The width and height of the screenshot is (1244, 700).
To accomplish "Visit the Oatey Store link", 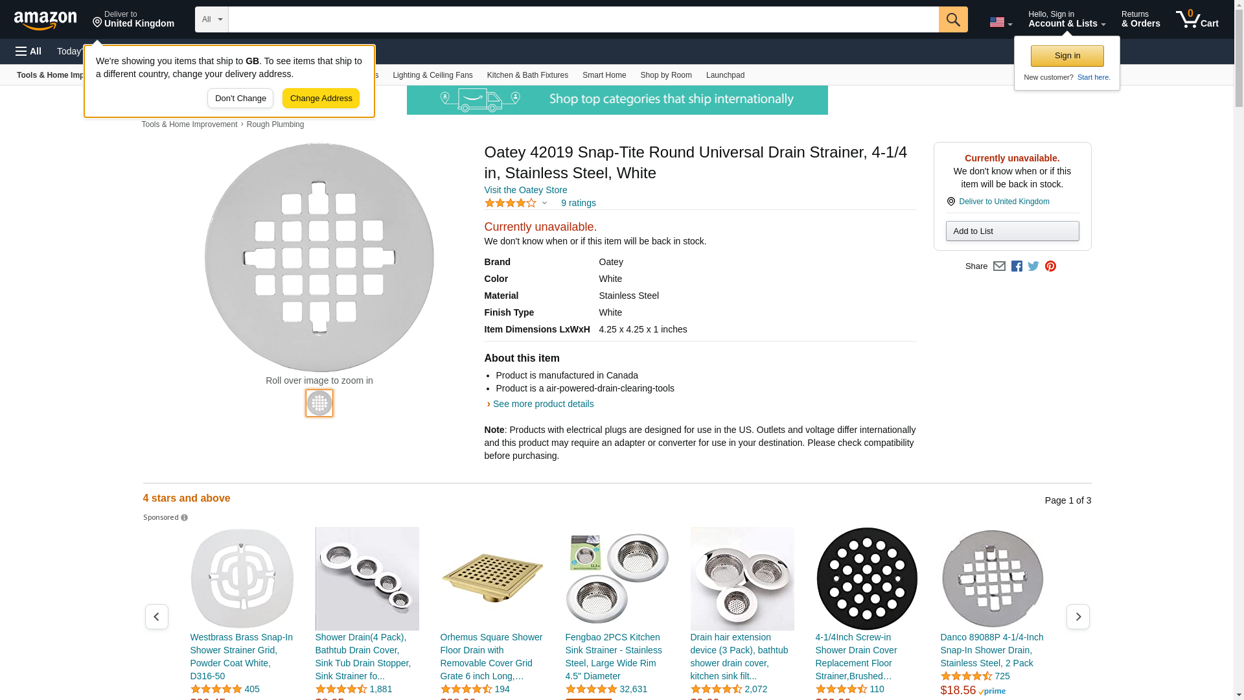I will click(x=525, y=190).
